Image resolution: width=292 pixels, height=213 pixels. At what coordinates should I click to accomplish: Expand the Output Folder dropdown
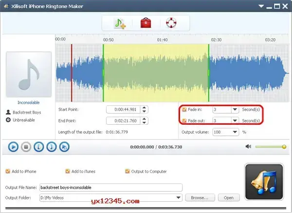point(179,197)
